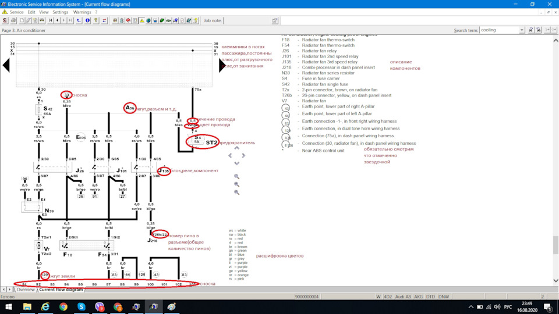Click the zoom magnifier in diagram navigation
This screenshot has width=559, height=314.
pyautogui.click(x=236, y=176)
